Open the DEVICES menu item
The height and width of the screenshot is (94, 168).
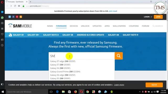tap(74, 26)
